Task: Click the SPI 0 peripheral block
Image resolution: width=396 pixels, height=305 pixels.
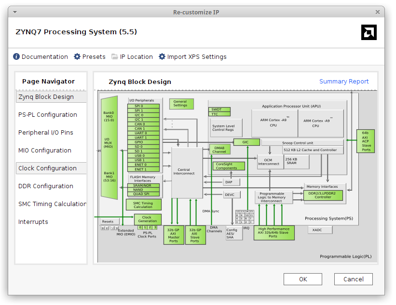Action: point(143,106)
